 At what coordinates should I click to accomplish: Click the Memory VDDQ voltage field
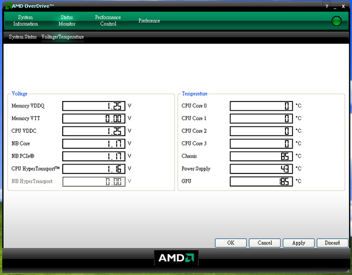(x=94, y=106)
